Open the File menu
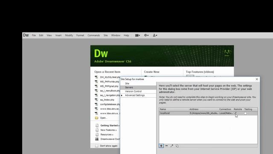 click(x=34, y=35)
